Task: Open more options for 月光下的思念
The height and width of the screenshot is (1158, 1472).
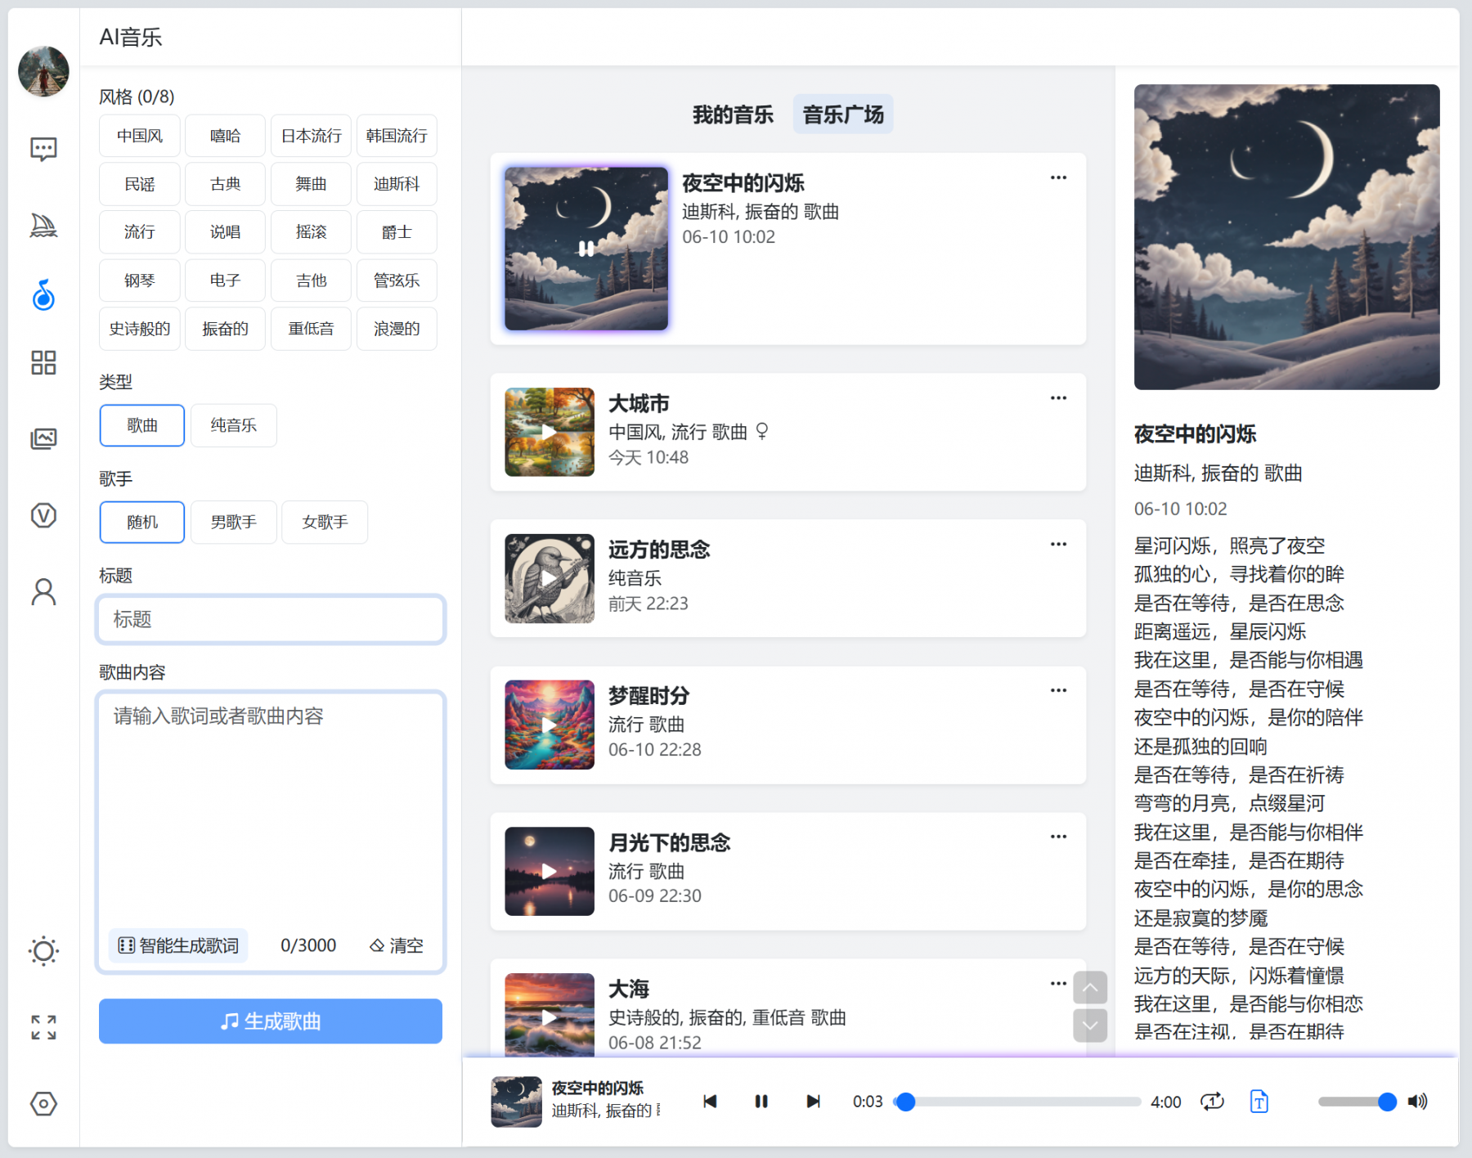Action: [x=1058, y=837]
